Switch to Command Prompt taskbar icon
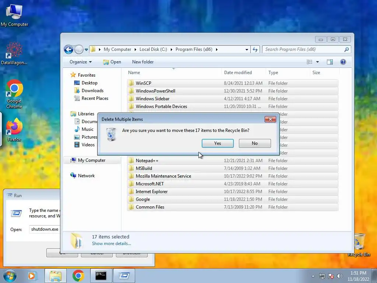This screenshot has width=377, height=283. (101, 276)
